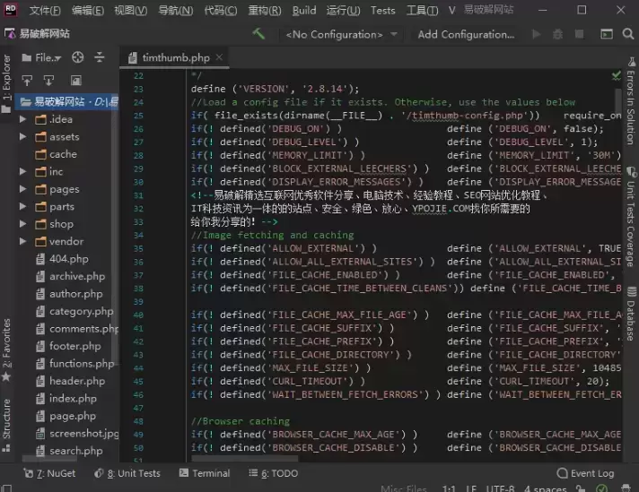Expand the shop folder
This screenshot has width=639, height=492.
click(23, 224)
